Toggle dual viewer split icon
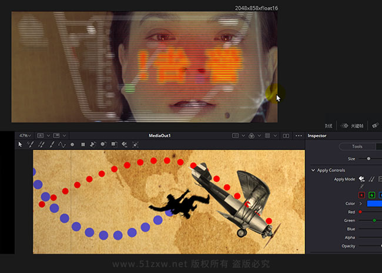382x273 pixels. (286, 136)
